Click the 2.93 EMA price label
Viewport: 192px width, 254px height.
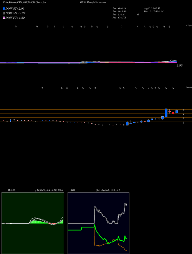[x=180, y=65]
